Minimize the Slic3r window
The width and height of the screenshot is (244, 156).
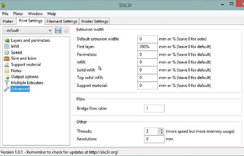tap(222, 5)
